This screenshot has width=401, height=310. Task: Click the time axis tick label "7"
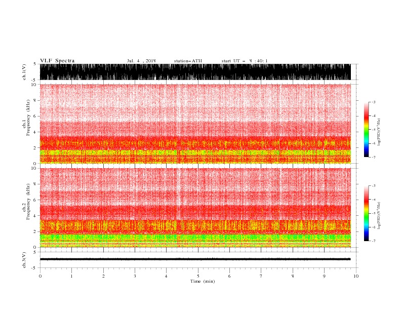click(261, 276)
